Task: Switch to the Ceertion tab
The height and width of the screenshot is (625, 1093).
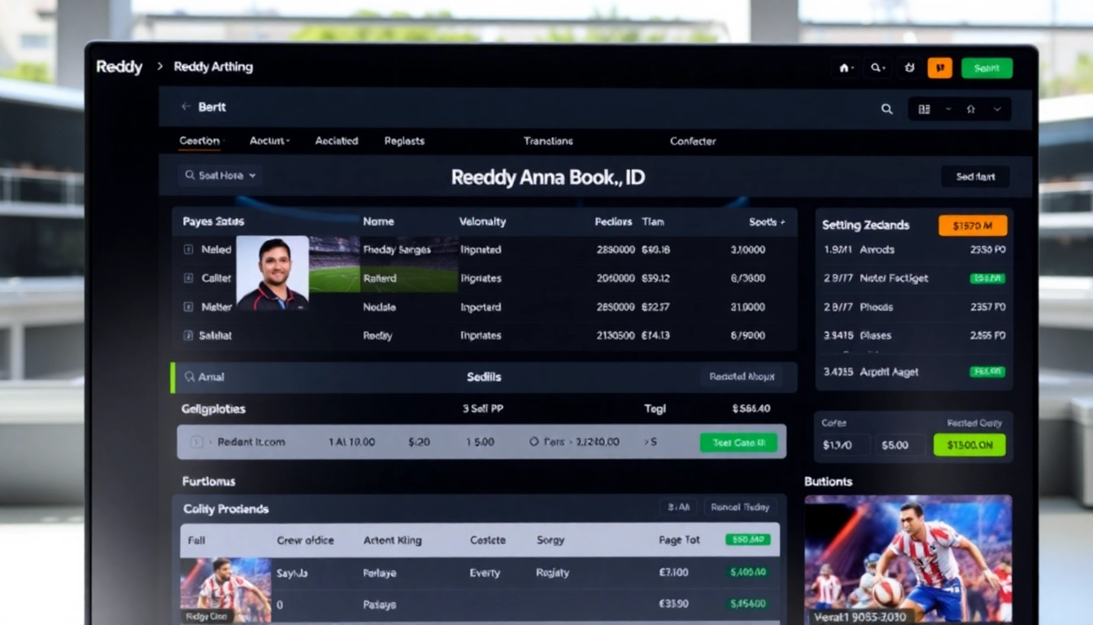Action: tap(200, 141)
